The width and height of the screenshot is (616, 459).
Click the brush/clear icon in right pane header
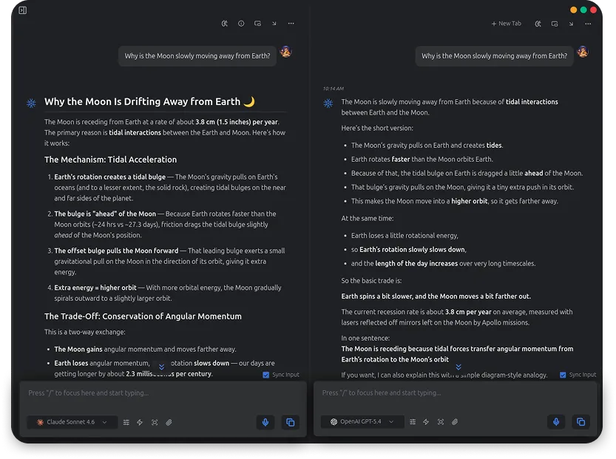pyautogui.click(x=538, y=24)
